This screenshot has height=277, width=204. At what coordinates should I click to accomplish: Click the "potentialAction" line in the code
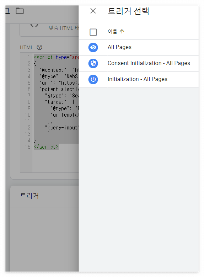tap(59, 89)
